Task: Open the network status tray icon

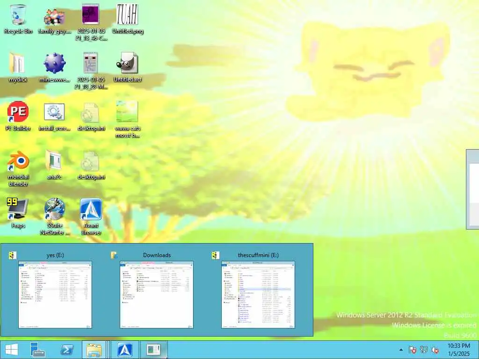Action: coord(424,350)
